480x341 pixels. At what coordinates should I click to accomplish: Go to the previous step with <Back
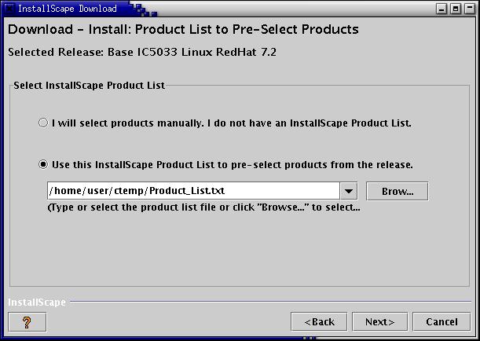coord(319,321)
